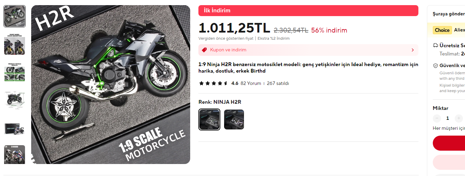Increase quantity with the plus button
The width and height of the screenshot is (465, 176).
458,118
